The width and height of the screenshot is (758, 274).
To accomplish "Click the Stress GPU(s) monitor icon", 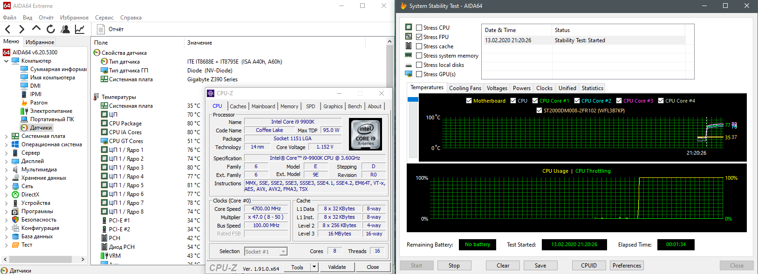I will (x=409, y=74).
